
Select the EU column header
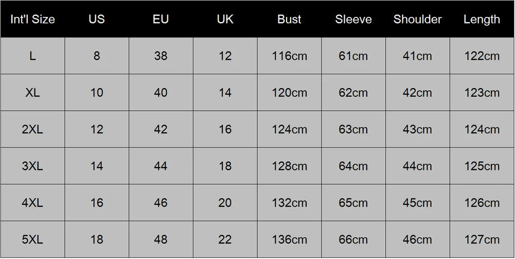[161, 19]
